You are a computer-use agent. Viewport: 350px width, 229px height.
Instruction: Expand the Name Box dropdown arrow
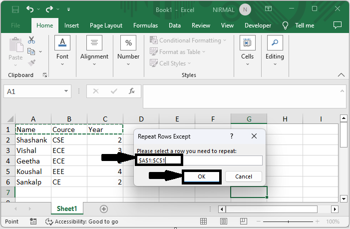66,92
